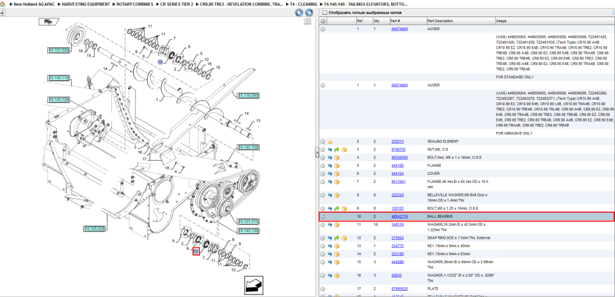Screen dimensions: 615x297
Task: Navigate to previous figure with blue left arrow
Action: (x=299, y=12)
